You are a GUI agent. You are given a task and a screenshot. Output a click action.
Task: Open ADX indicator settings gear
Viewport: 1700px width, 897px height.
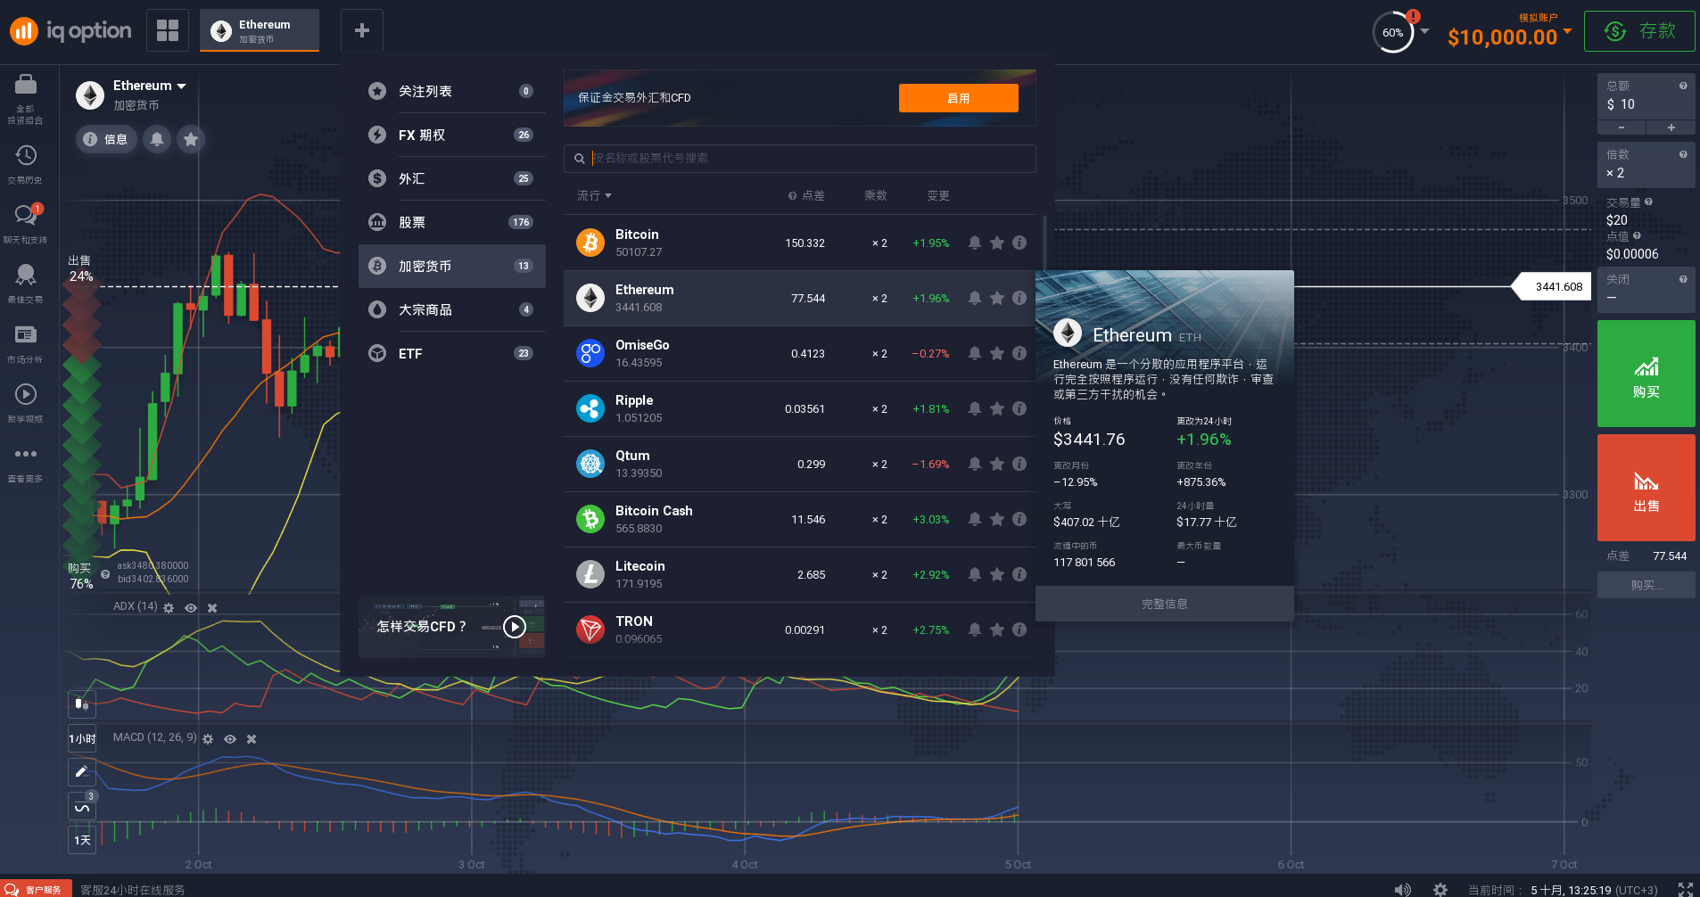[169, 607]
